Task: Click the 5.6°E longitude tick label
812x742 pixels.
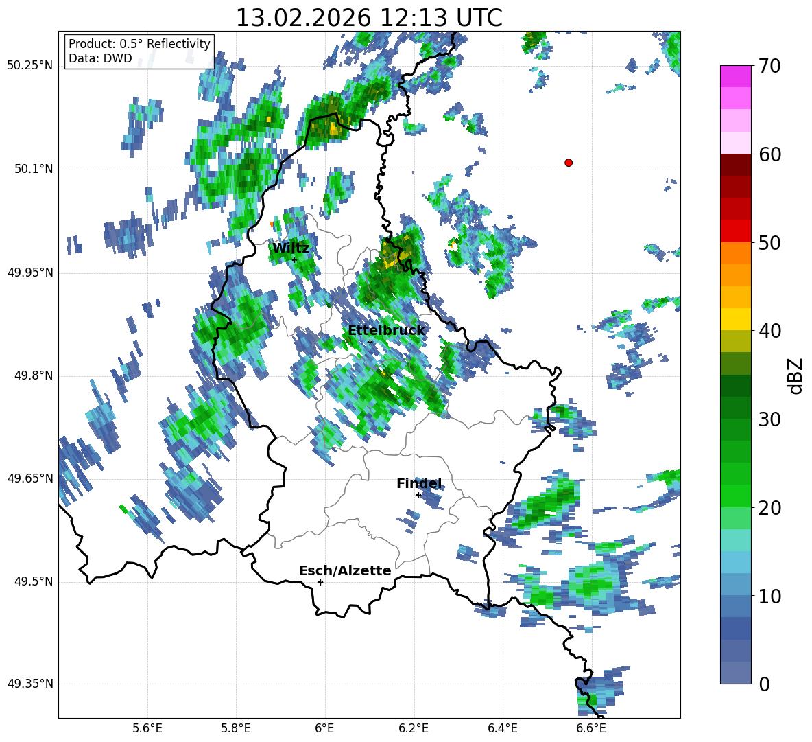Action: [x=147, y=728]
